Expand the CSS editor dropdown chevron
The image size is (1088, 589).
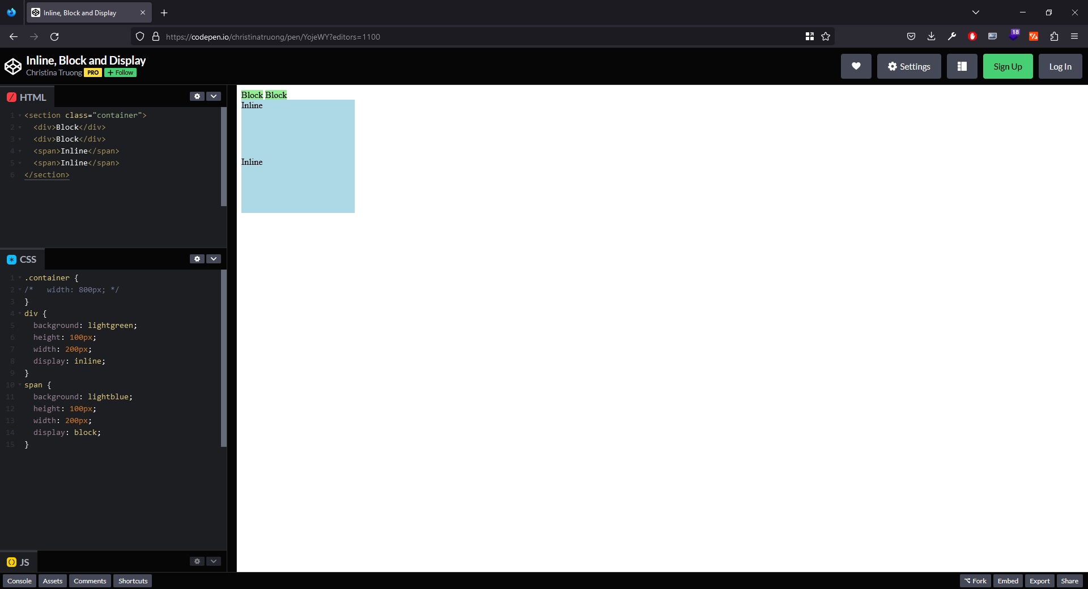coord(214,259)
